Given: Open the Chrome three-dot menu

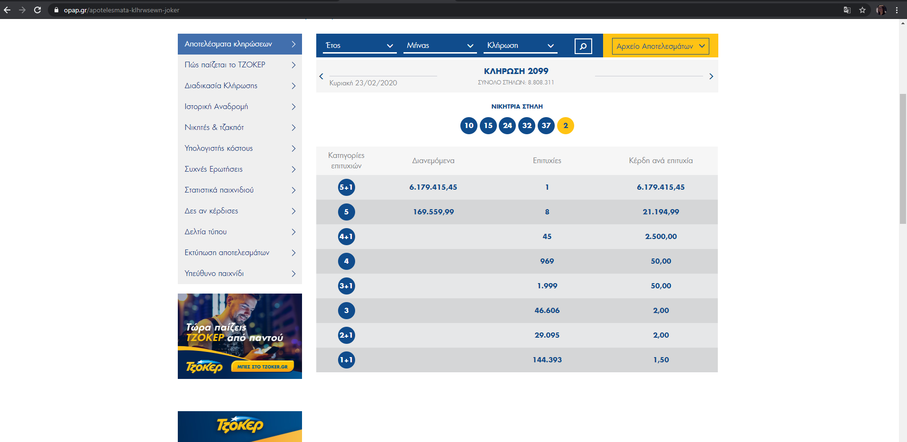Looking at the screenshot, I should click(897, 10).
